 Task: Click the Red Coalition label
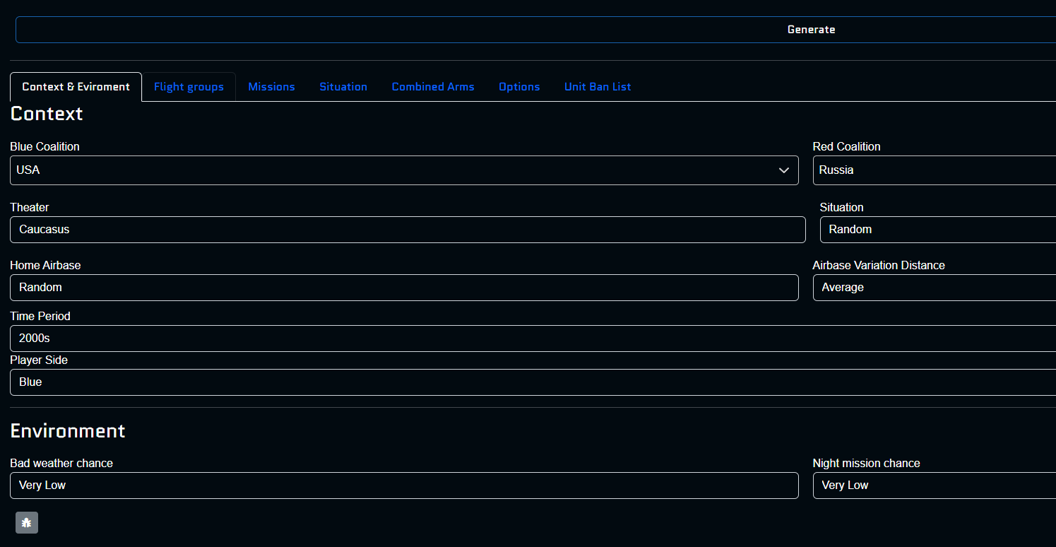pyautogui.click(x=846, y=147)
